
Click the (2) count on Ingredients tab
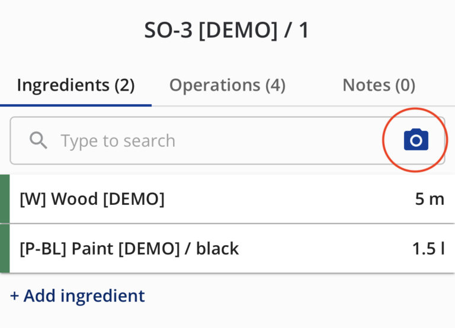124,85
